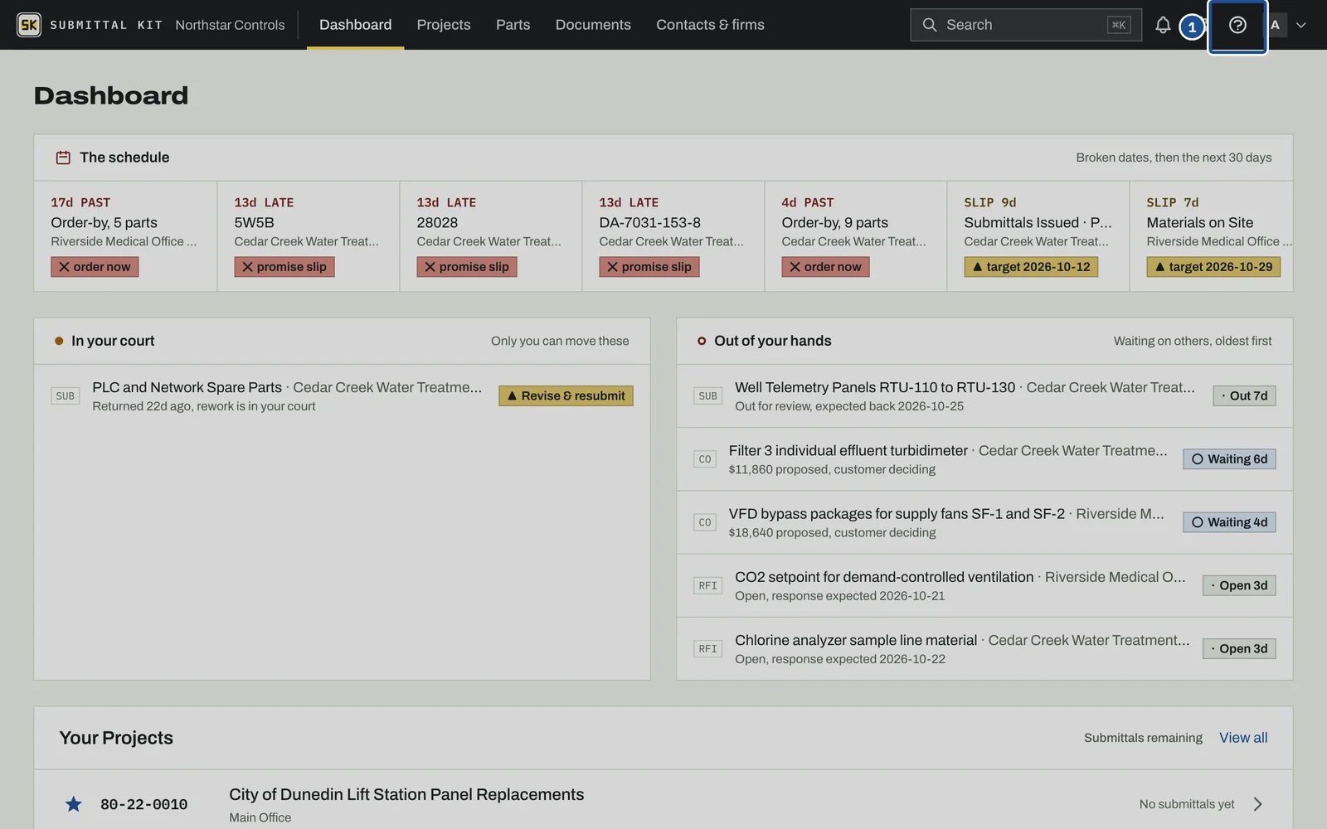The height and width of the screenshot is (829, 1327).
Task: Click CO tag on Filter 3 turbidimeter row
Action: coord(705,459)
